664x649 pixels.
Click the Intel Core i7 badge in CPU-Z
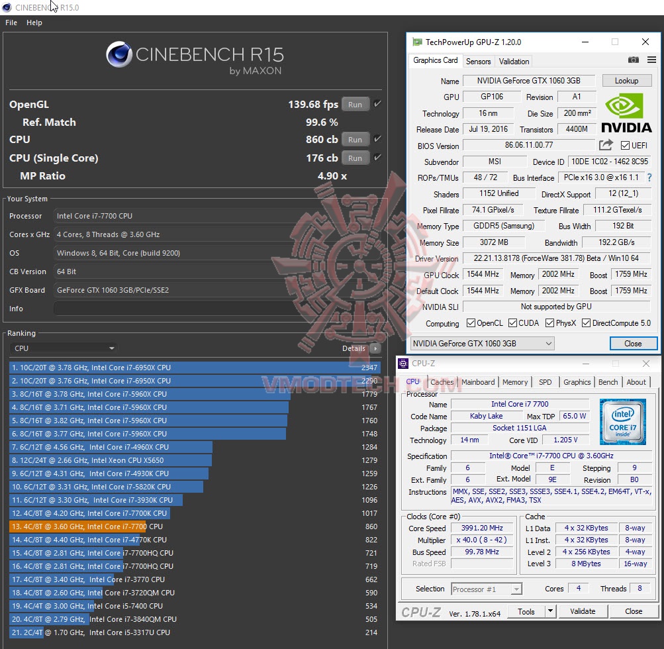click(x=622, y=421)
